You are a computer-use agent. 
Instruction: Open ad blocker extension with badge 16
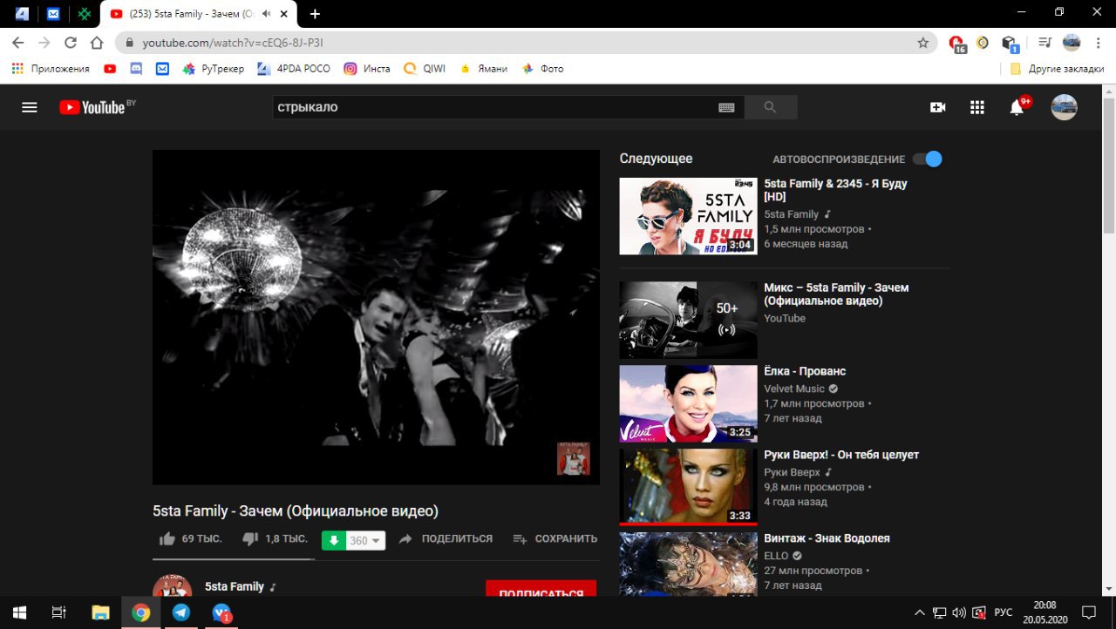tap(957, 44)
